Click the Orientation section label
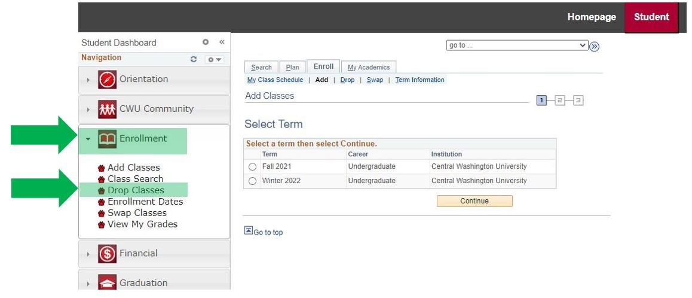This screenshot has width=692, height=298. pos(144,79)
